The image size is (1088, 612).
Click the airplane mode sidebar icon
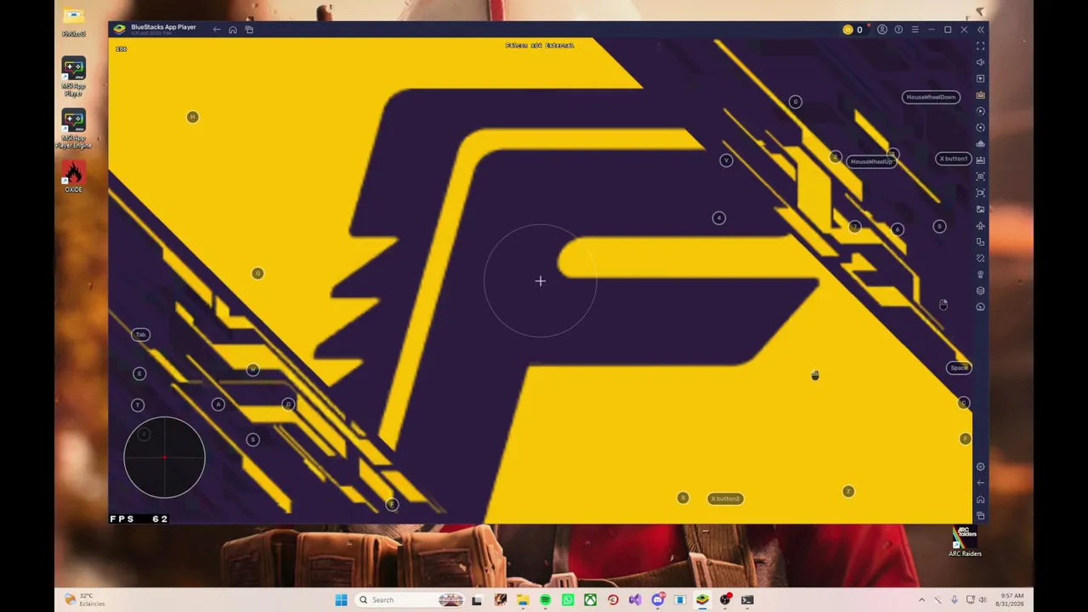tap(980, 225)
